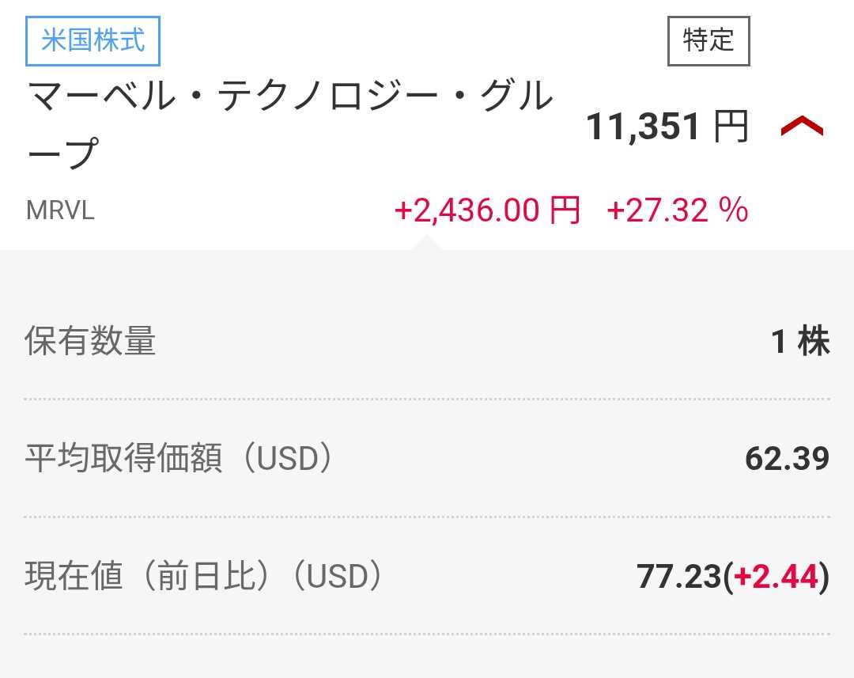Click the dotted divider below 保有数量
854x678 pixels.
point(427,400)
